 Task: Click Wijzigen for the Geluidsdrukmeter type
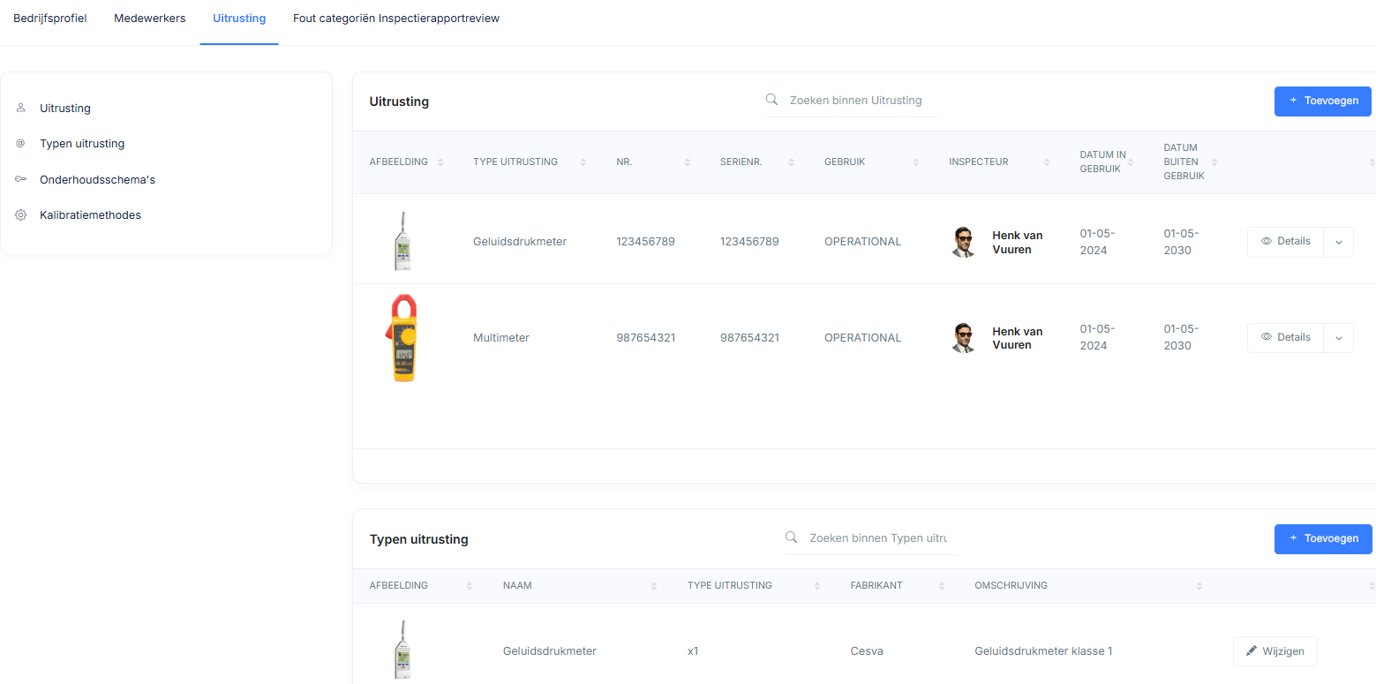tap(1274, 651)
